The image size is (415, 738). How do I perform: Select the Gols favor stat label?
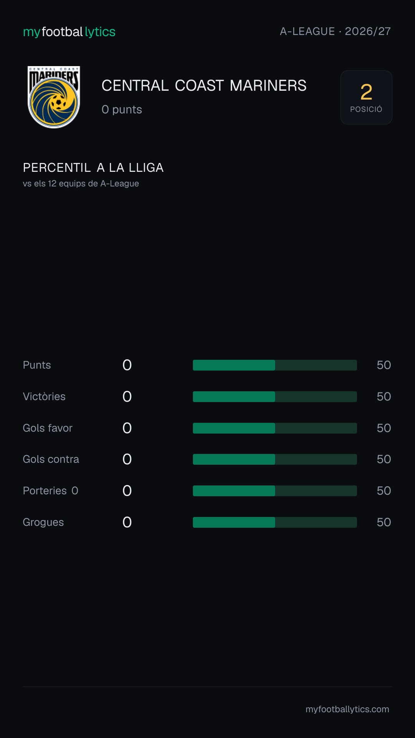(48, 428)
